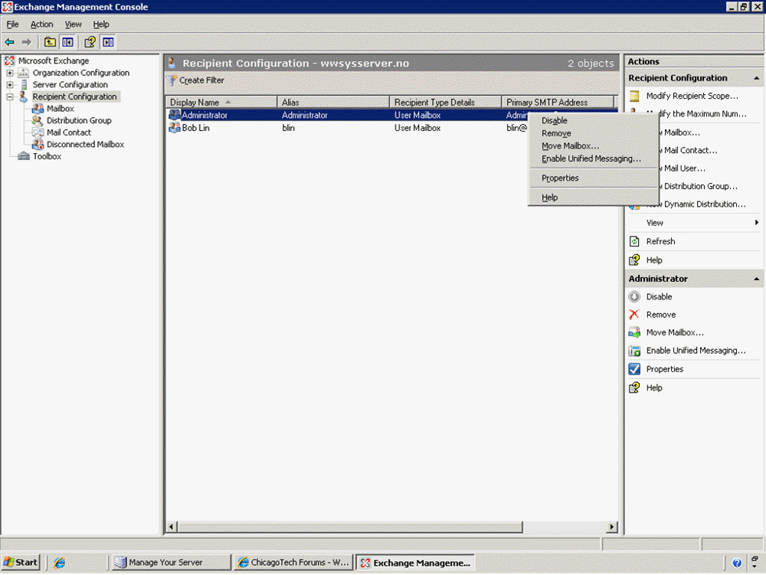
Task: Choose Move Mailbox from context menu
Action: 593,145
